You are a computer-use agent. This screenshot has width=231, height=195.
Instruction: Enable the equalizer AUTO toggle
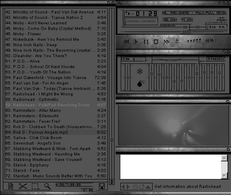click(138, 59)
